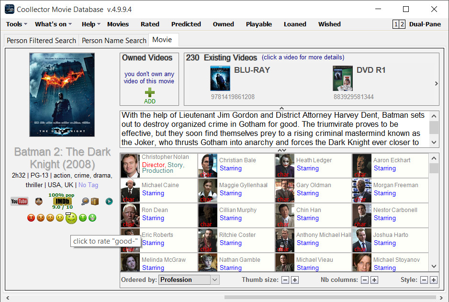Show next existing videos with right chevron

point(436,84)
